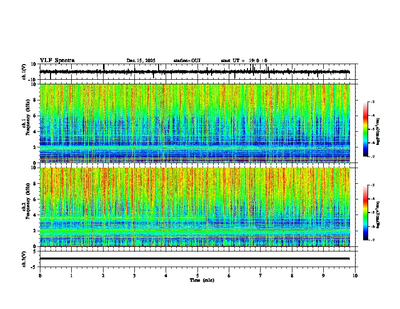400x309 pixels.
Task: Click the "start UT = 19:0 :0" text
Action: [x=244, y=61]
